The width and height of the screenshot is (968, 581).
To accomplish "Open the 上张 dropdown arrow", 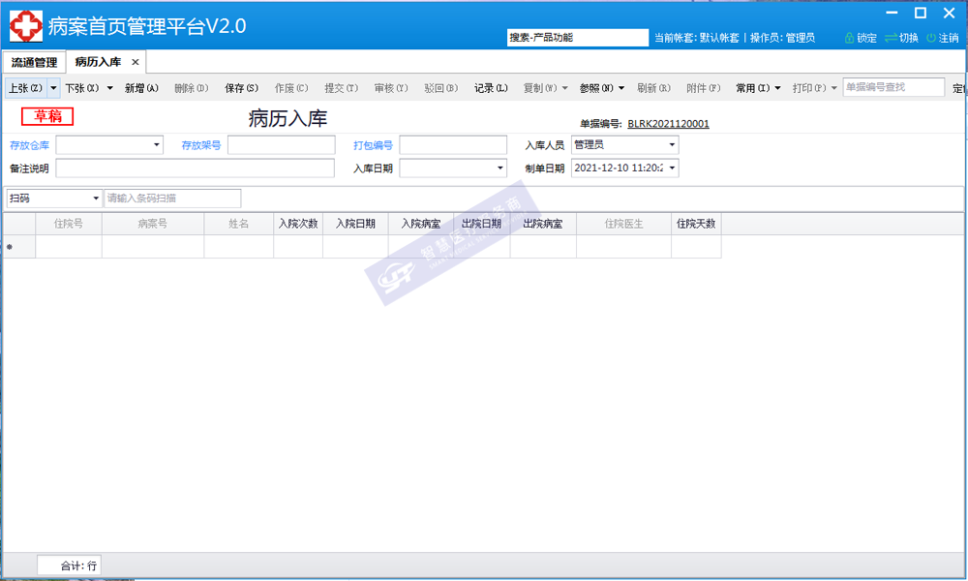I will coord(53,88).
